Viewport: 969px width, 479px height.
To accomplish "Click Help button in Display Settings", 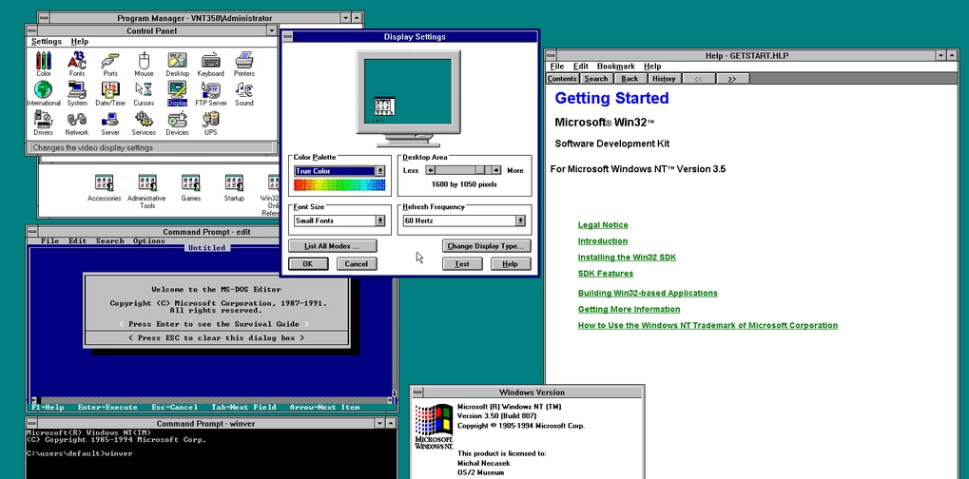I will tap(511, 263).
